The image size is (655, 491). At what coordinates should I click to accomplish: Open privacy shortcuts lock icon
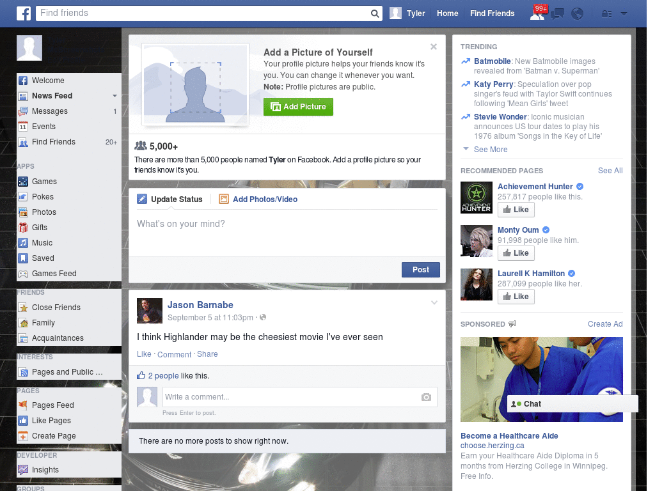pos(606,14)
